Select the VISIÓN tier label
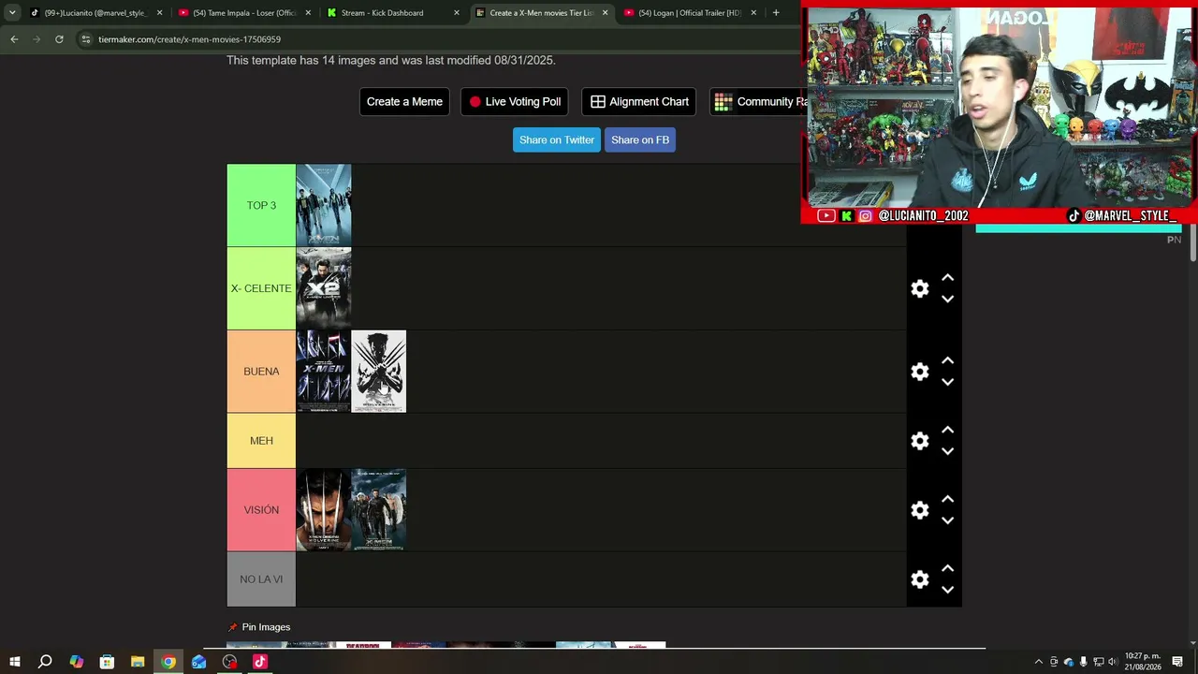Viewport: 1198px width, 674px height. coord(261,510)
